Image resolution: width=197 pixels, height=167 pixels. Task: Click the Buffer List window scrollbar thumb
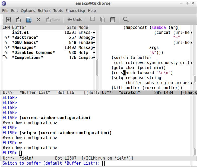point(97,67)
